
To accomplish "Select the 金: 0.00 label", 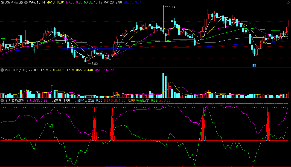I will (x=165, y=101).
